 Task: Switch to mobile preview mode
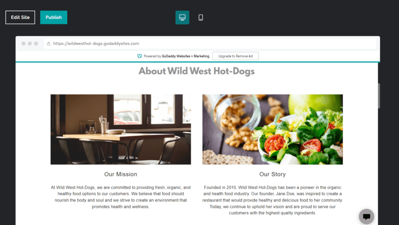tap(200, 17)
